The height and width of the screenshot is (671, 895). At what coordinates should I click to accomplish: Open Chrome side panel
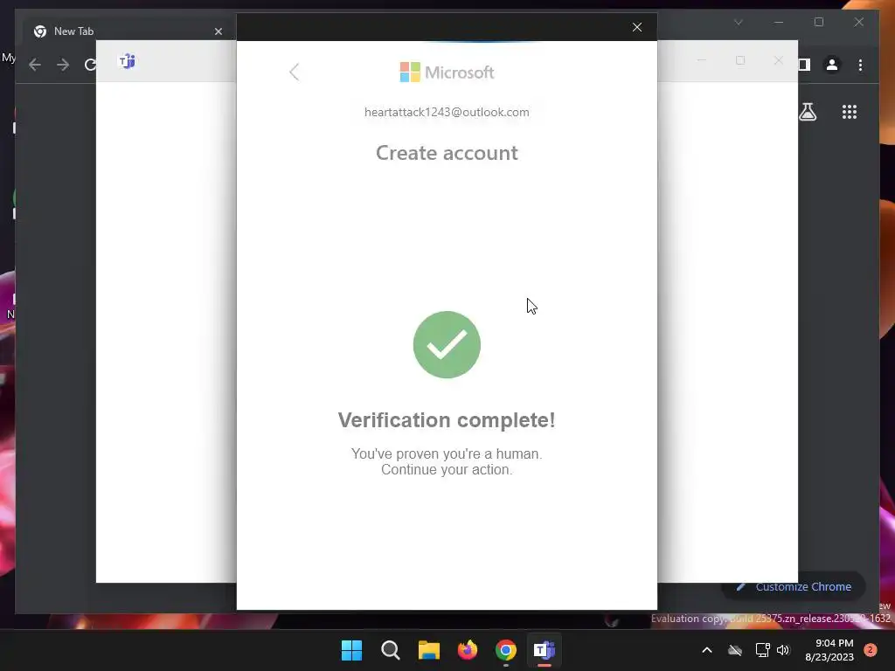click(x=804, y=65)
